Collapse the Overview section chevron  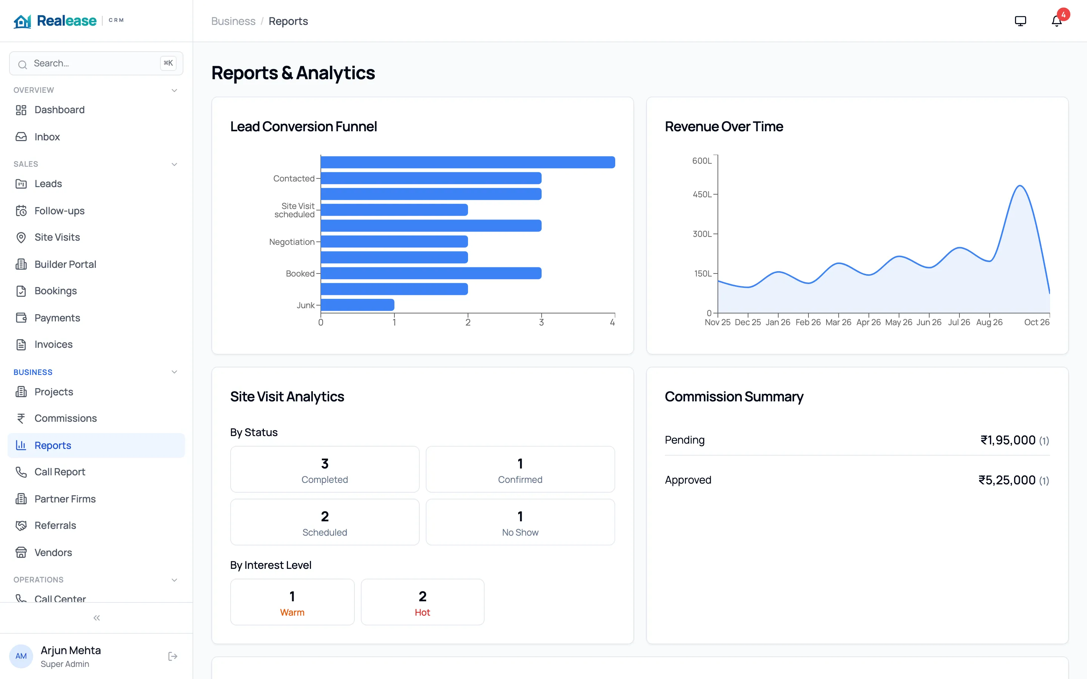pos(174,90)
